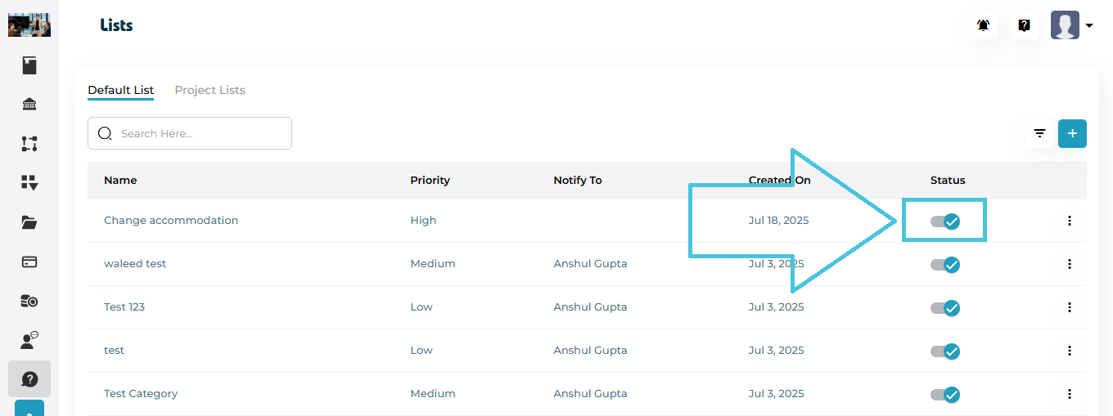1113x416 pixels.
Task: Click the Search Here input field
Action: [x=196, y=133]
